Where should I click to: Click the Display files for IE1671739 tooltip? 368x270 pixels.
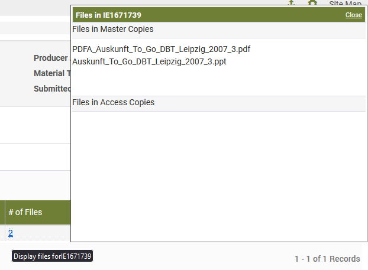pos(53,256)
